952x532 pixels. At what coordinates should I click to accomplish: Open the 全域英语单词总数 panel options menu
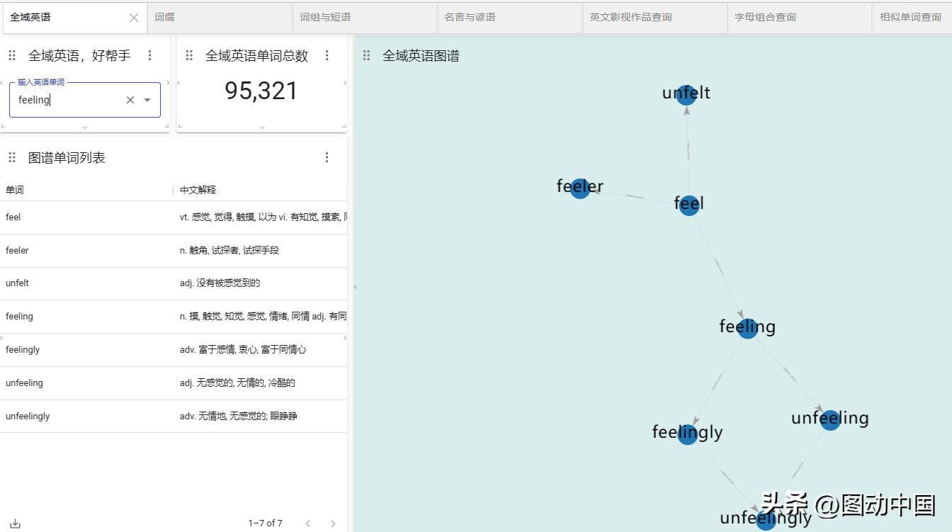pyautogui.click(x=327, y=55)
